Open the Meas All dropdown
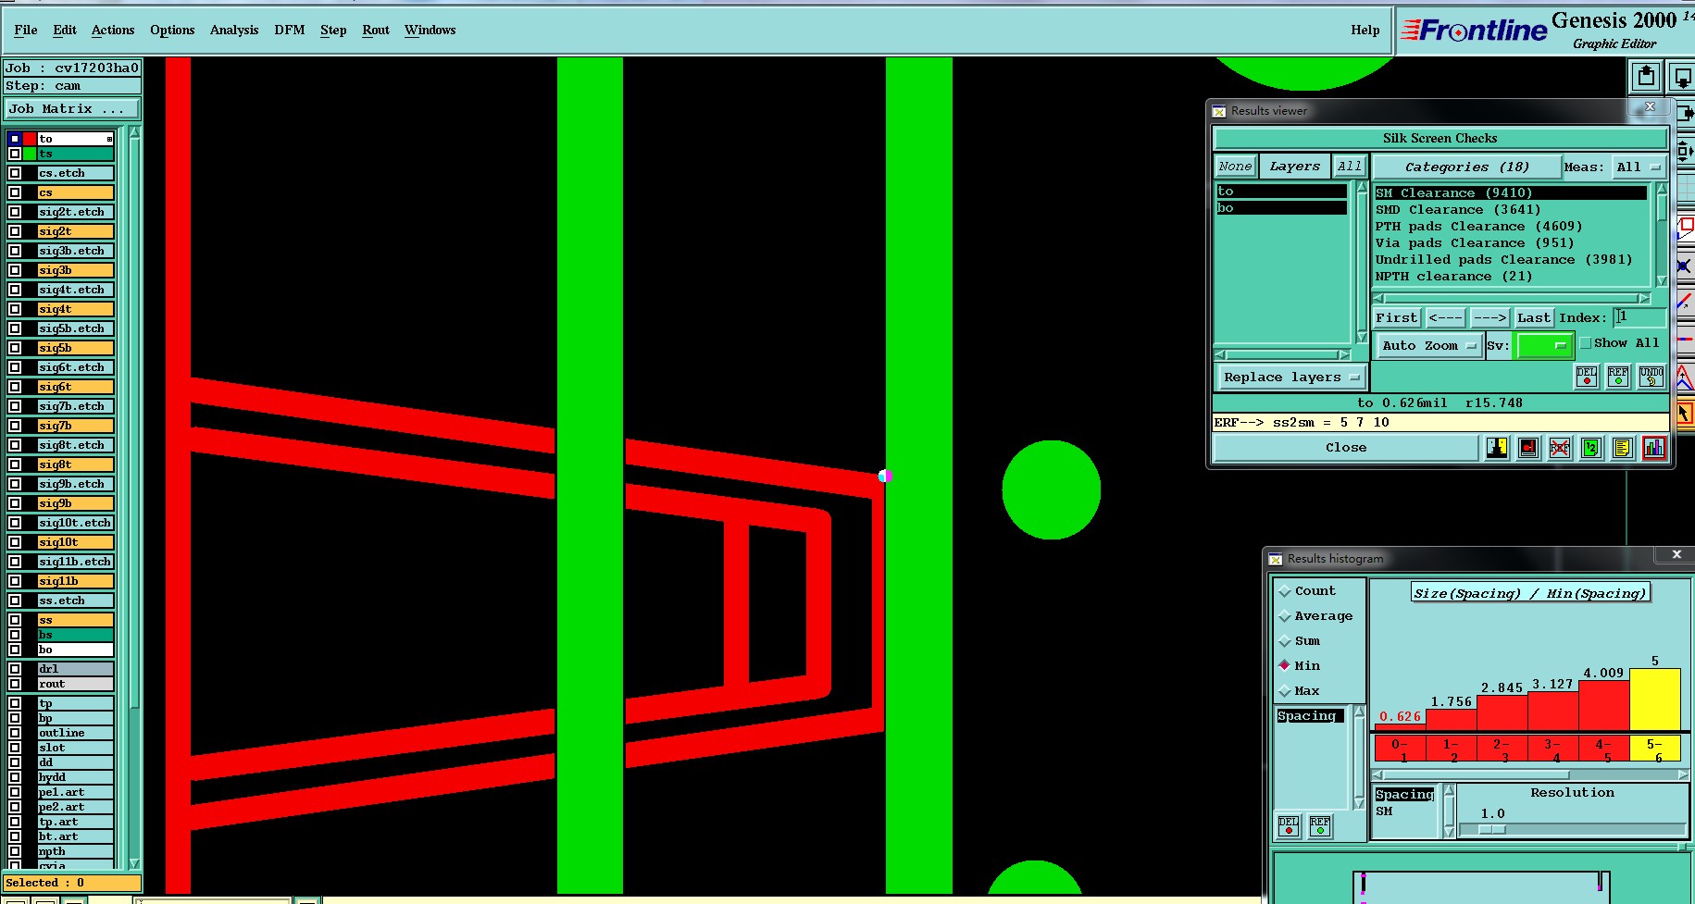Screen dimensions: 1695x904 click(1639, 167)
